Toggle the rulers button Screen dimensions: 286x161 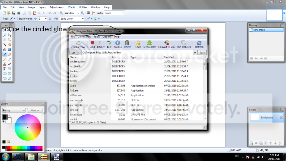point(93,13)
